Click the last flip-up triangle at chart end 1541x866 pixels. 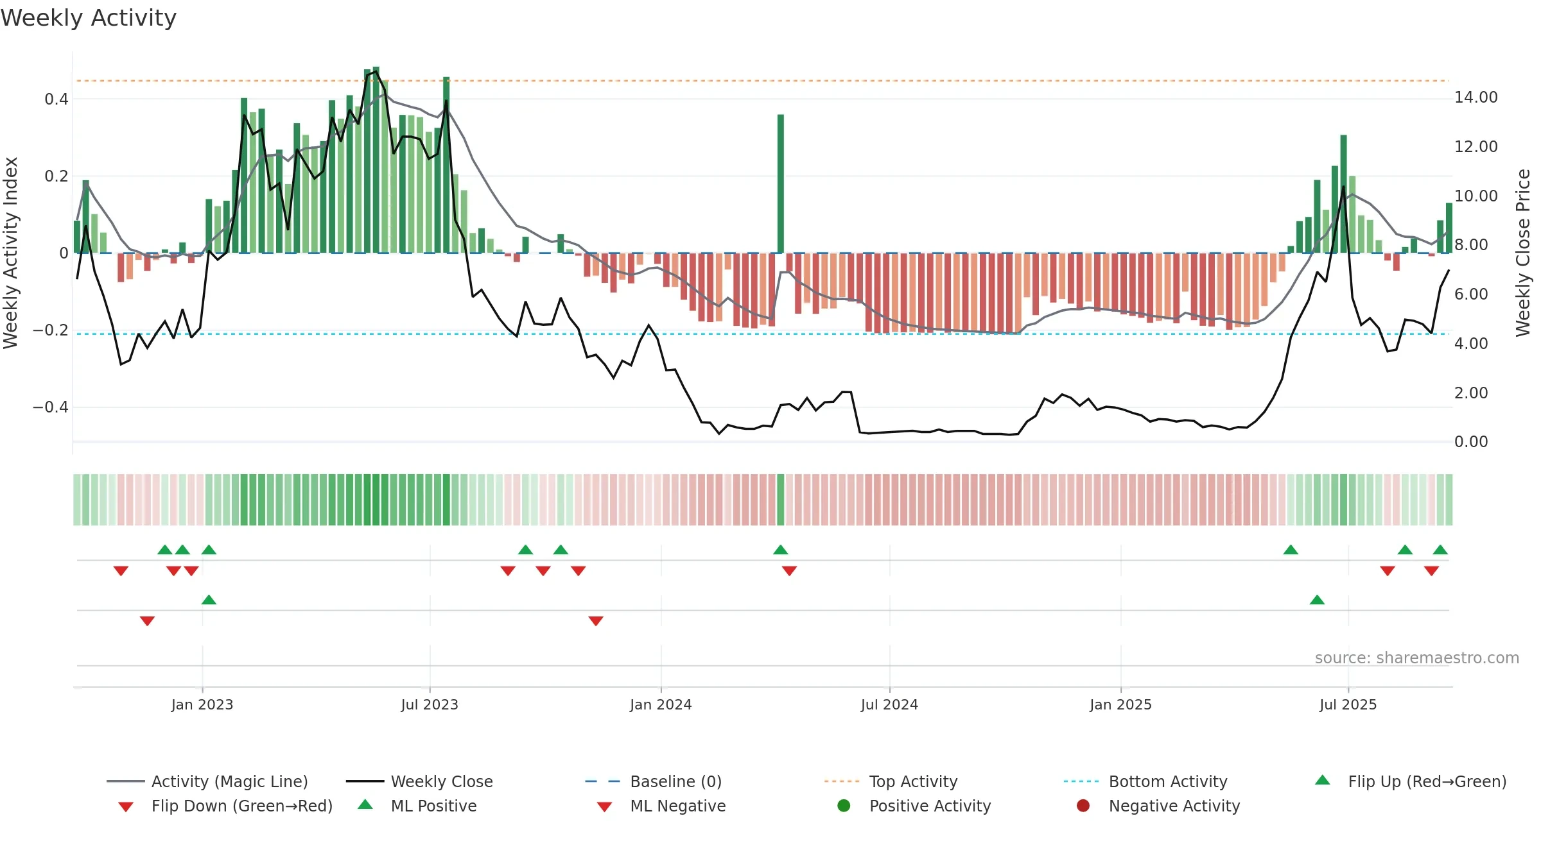(x=1440, y=550)
